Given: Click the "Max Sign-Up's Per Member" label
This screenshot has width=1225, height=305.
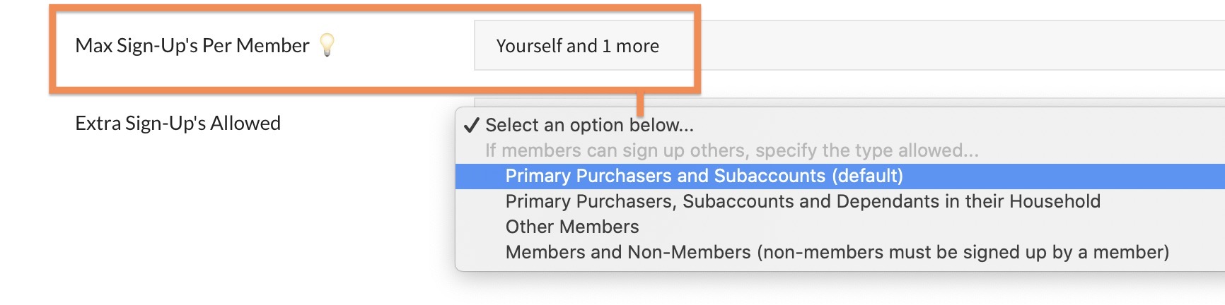Looking at the screenshot, I should [x=192, y=46].
